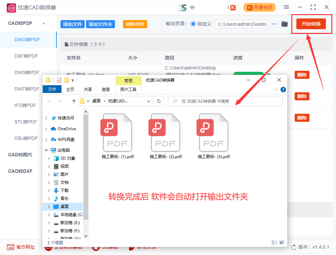Expand 新加卷 (E:) tree node arrow
336x255 pixels.
(x=49, y=223)
